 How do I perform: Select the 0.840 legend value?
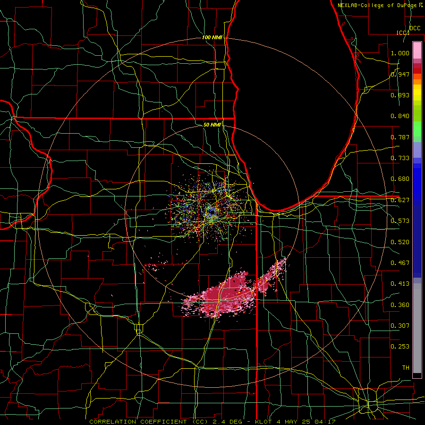point(400,116)
